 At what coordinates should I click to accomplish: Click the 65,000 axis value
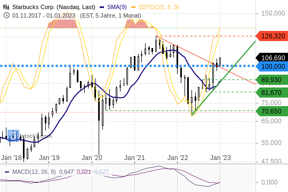271,121
